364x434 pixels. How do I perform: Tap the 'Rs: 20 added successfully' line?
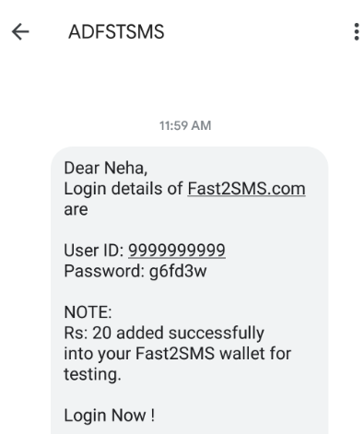[164, 334]
